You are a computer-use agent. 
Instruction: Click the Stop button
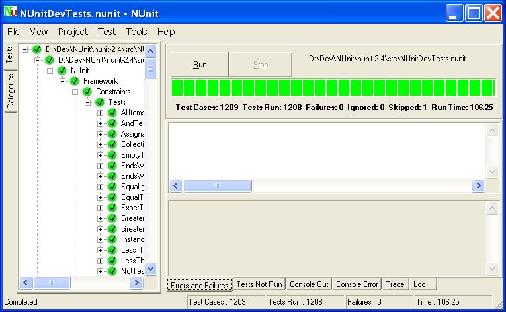[x=261, y=65]
